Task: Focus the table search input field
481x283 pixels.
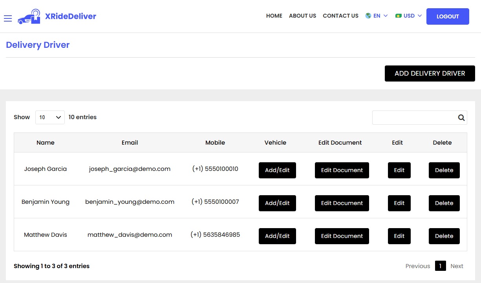Action: pyautogui.click(x=414, y=118)
